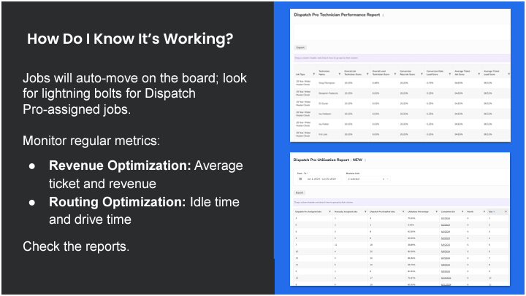The width and height of the screenshot is (526, 296).
Task: Click the calendar icon in date range
Action: (300, 179)
